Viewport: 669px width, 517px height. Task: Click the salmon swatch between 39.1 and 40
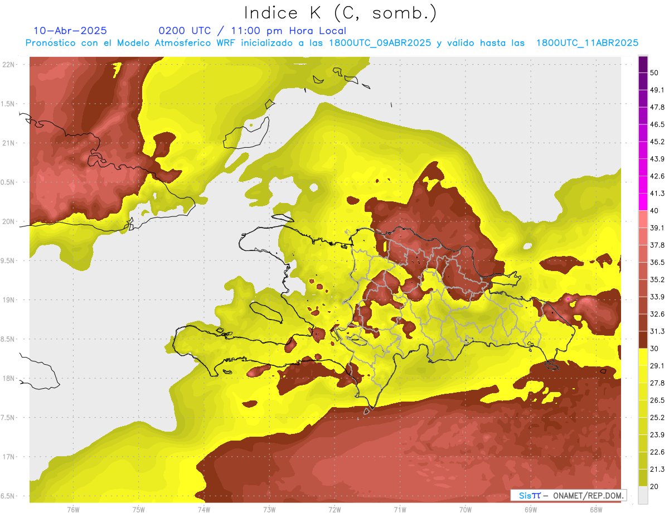pos(643,219)
